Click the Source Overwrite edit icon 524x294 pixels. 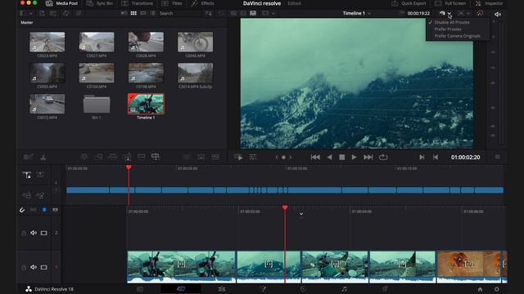coord(156,157)
